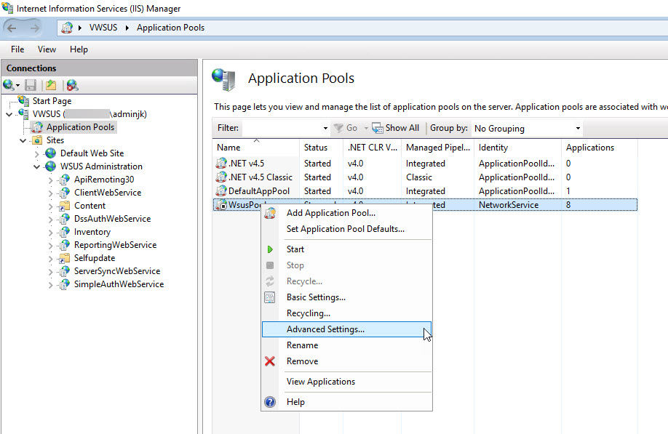Viewport: 668px width, 434px height.
Task: Click the Up folder icon in Connections
Action: coord(51,85)
